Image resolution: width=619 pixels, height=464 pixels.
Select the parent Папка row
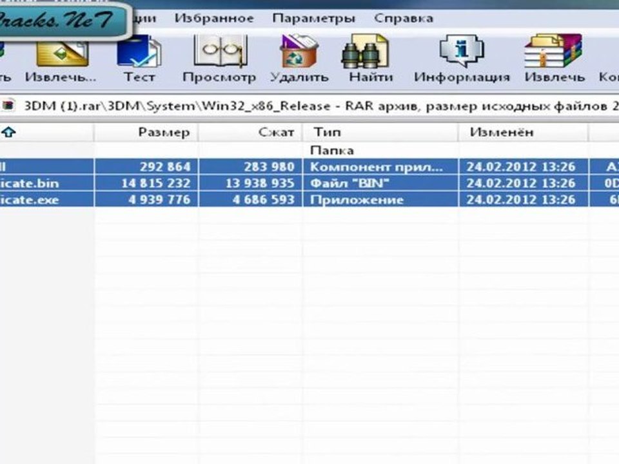(309, 150)
